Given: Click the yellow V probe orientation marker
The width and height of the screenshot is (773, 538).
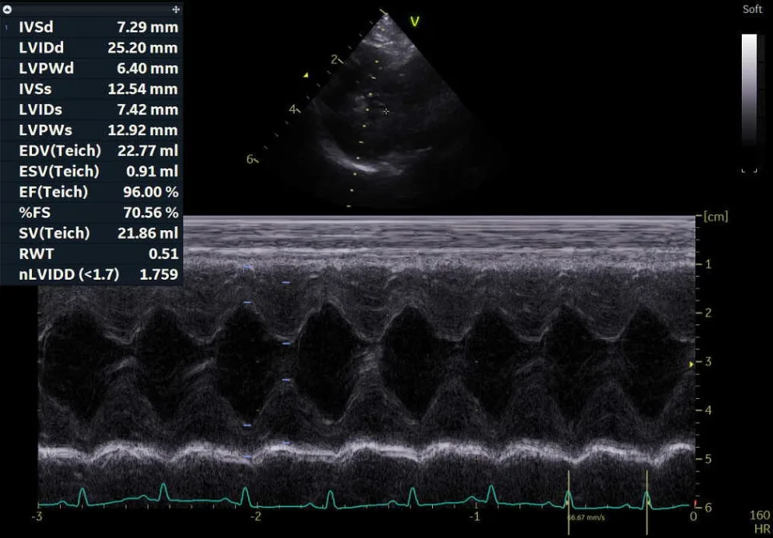Looking at the screenshot, I should tap(415, 22).
